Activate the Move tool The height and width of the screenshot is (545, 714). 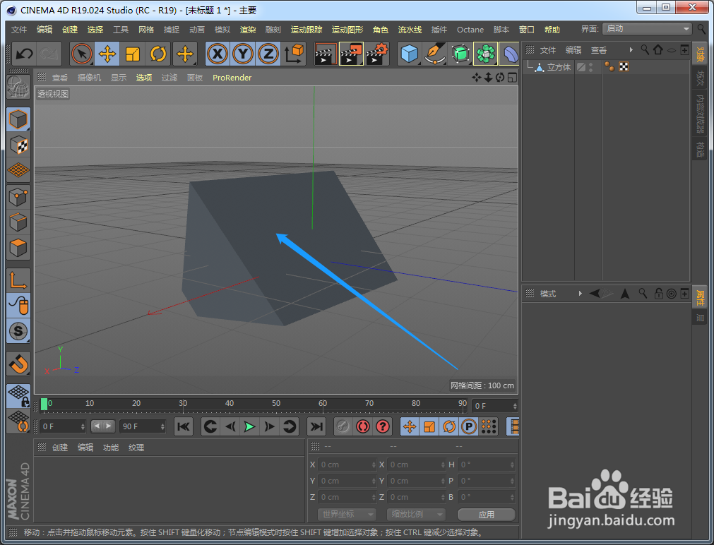coord(107,54)
